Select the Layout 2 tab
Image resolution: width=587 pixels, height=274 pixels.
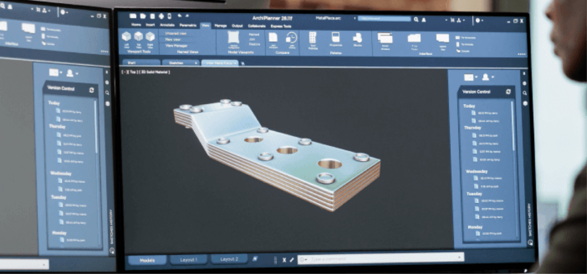tap(229, 259)
